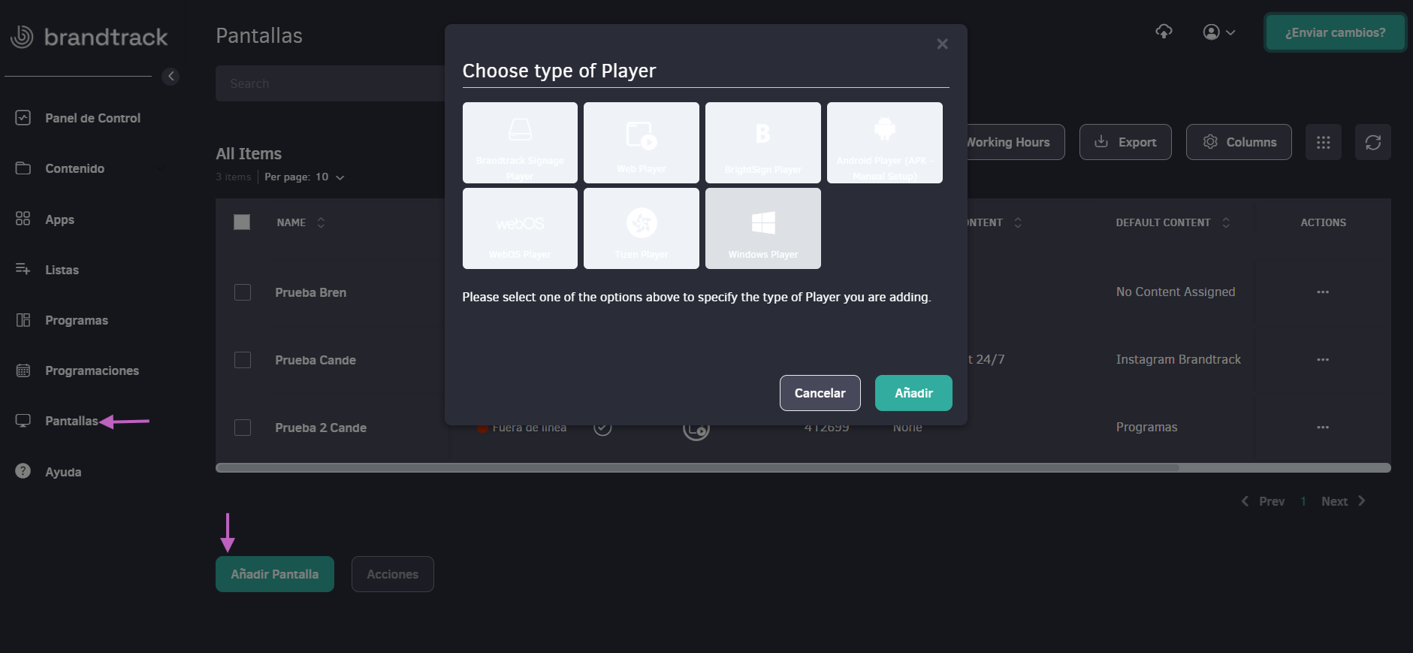Click Instagram Brandtrack cell
1413x653 pixels.
tap(1178, 359)
